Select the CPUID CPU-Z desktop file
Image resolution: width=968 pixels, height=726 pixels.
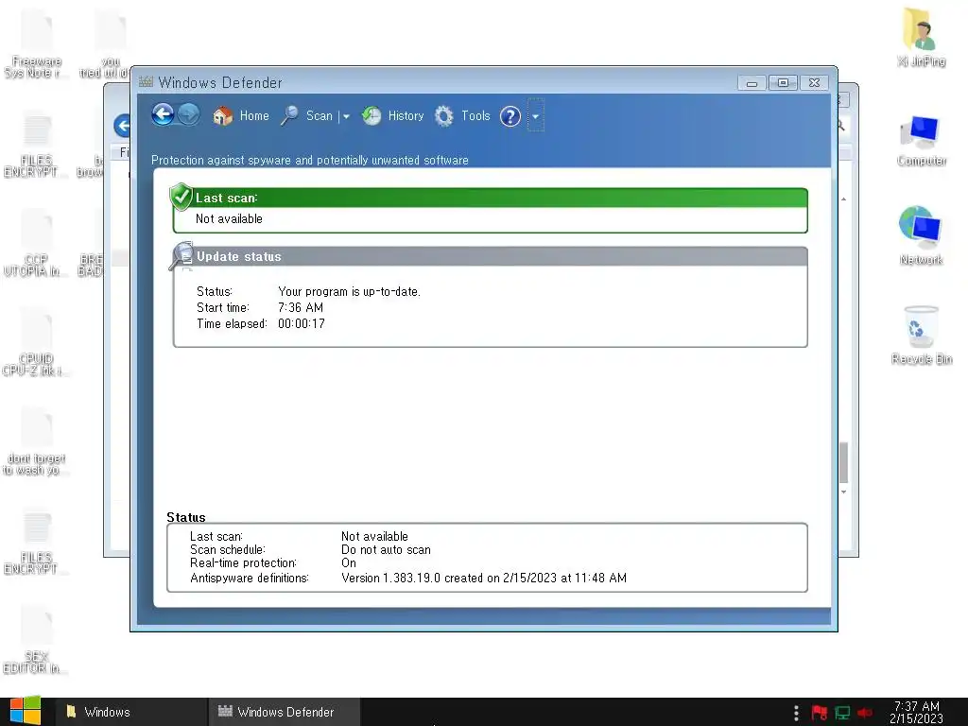37,342
